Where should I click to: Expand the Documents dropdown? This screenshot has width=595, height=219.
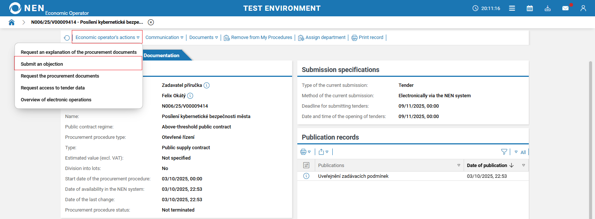point(203,37)
